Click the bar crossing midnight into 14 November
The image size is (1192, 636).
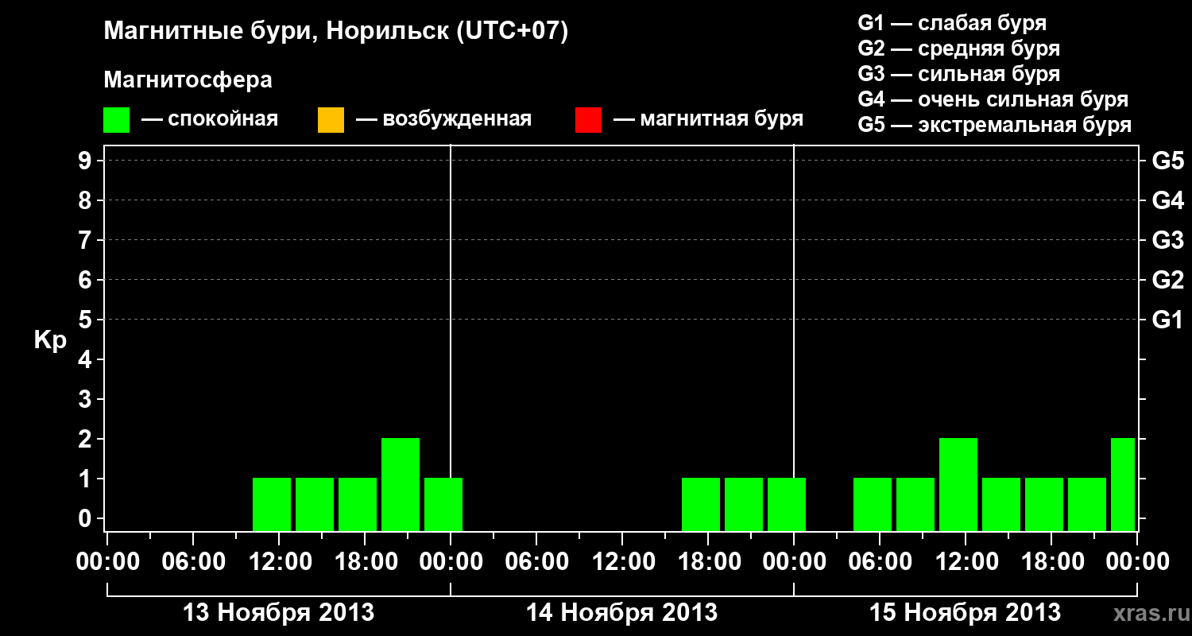coord(443,504)
